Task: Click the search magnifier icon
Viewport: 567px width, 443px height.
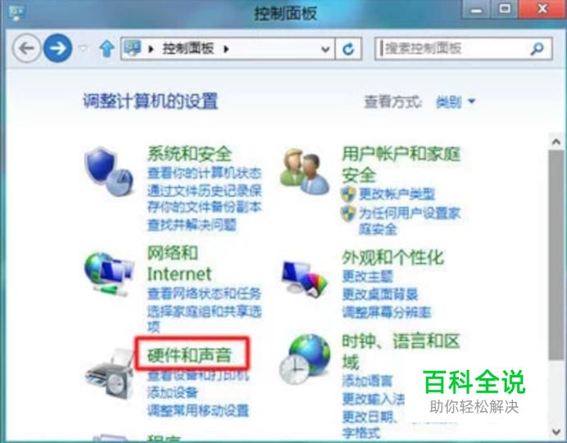Action: tap(538, 48)
